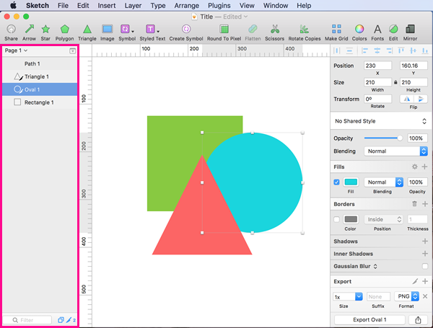Open the Arrange menu

pyautogui.click(x=186, y=6)
